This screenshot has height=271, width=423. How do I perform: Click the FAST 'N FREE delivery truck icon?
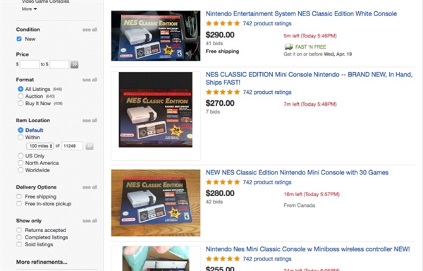tap(288, 47)
